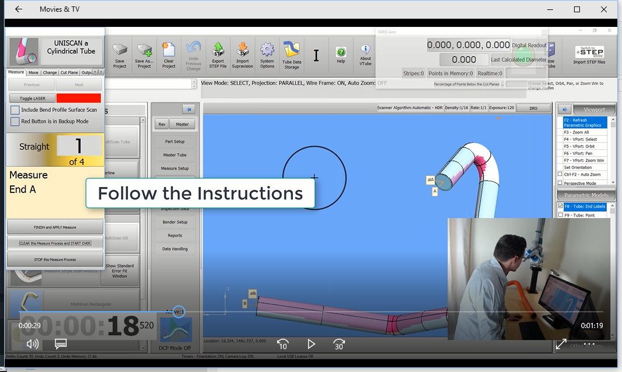This screenshot has height=372, width=622.
Task: Open Master Tube menu item
Action: pos(175,155)
